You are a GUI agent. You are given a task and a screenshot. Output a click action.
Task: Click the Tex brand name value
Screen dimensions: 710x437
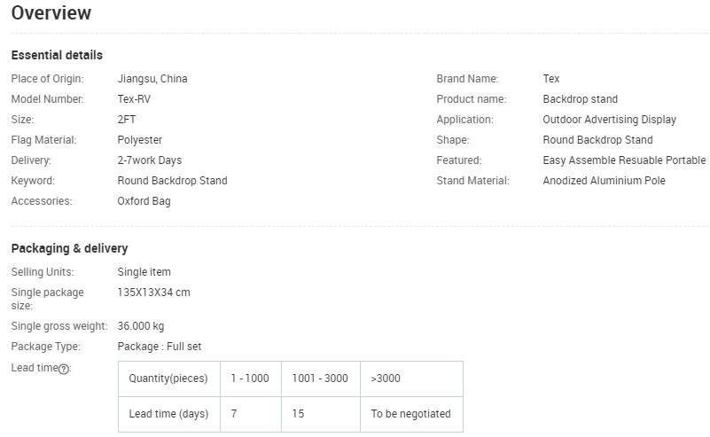coord(551,79)
